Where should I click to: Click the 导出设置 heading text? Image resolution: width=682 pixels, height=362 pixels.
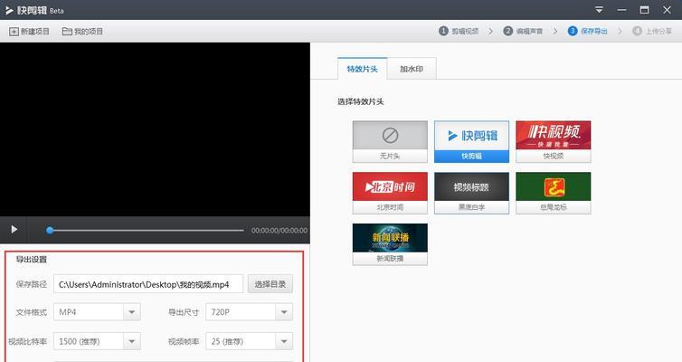(x=32, y=260)
